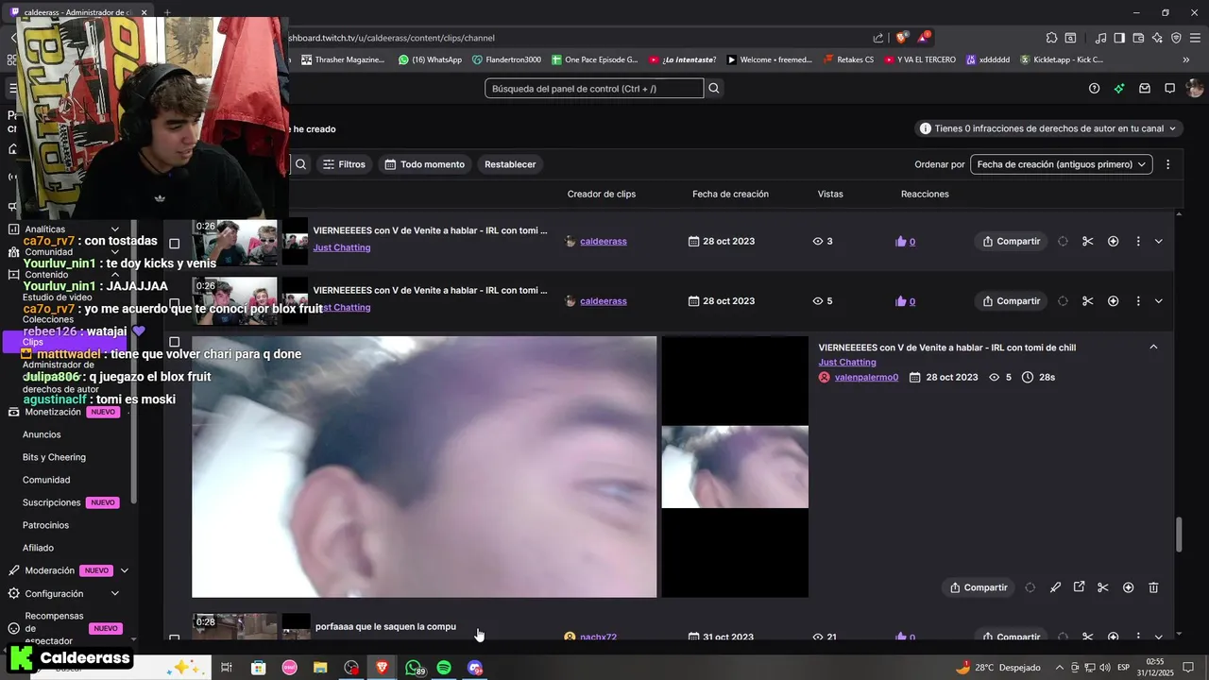Open Just Chatting link in expanded clip
Screen dimensions: 1209x680
click(847, 362)
